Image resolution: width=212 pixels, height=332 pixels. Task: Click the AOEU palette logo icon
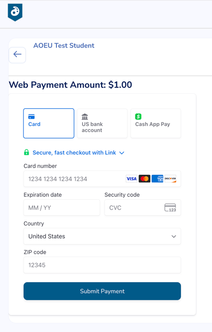[15, 12]
